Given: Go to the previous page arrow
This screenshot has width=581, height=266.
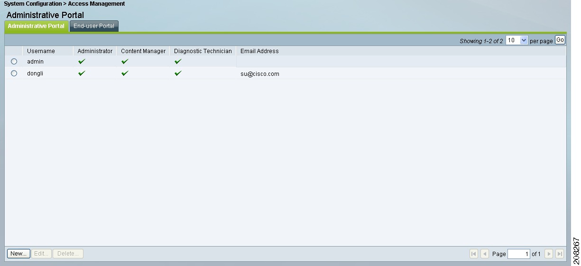Looking at the screenshot, I should coord(485,254).
